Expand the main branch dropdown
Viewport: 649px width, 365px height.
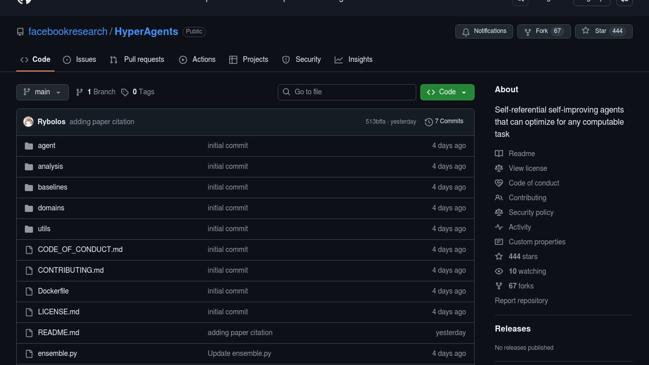click(42, 92)
